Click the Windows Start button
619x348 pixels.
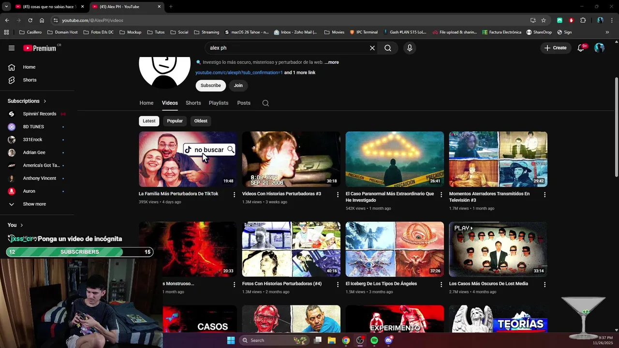[x=231, y=340]
